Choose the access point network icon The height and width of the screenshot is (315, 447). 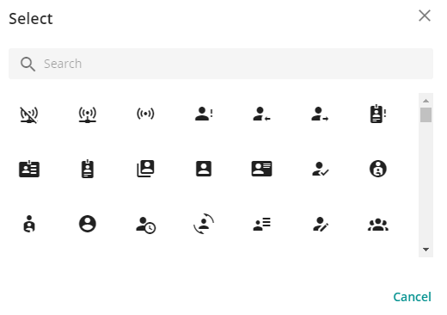pos(88,114)
